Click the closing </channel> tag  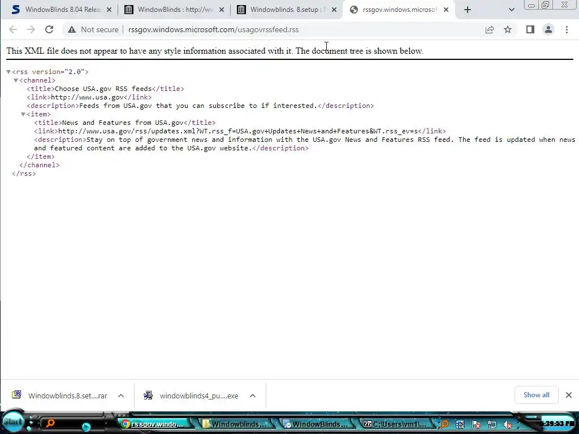coord(39,166)
